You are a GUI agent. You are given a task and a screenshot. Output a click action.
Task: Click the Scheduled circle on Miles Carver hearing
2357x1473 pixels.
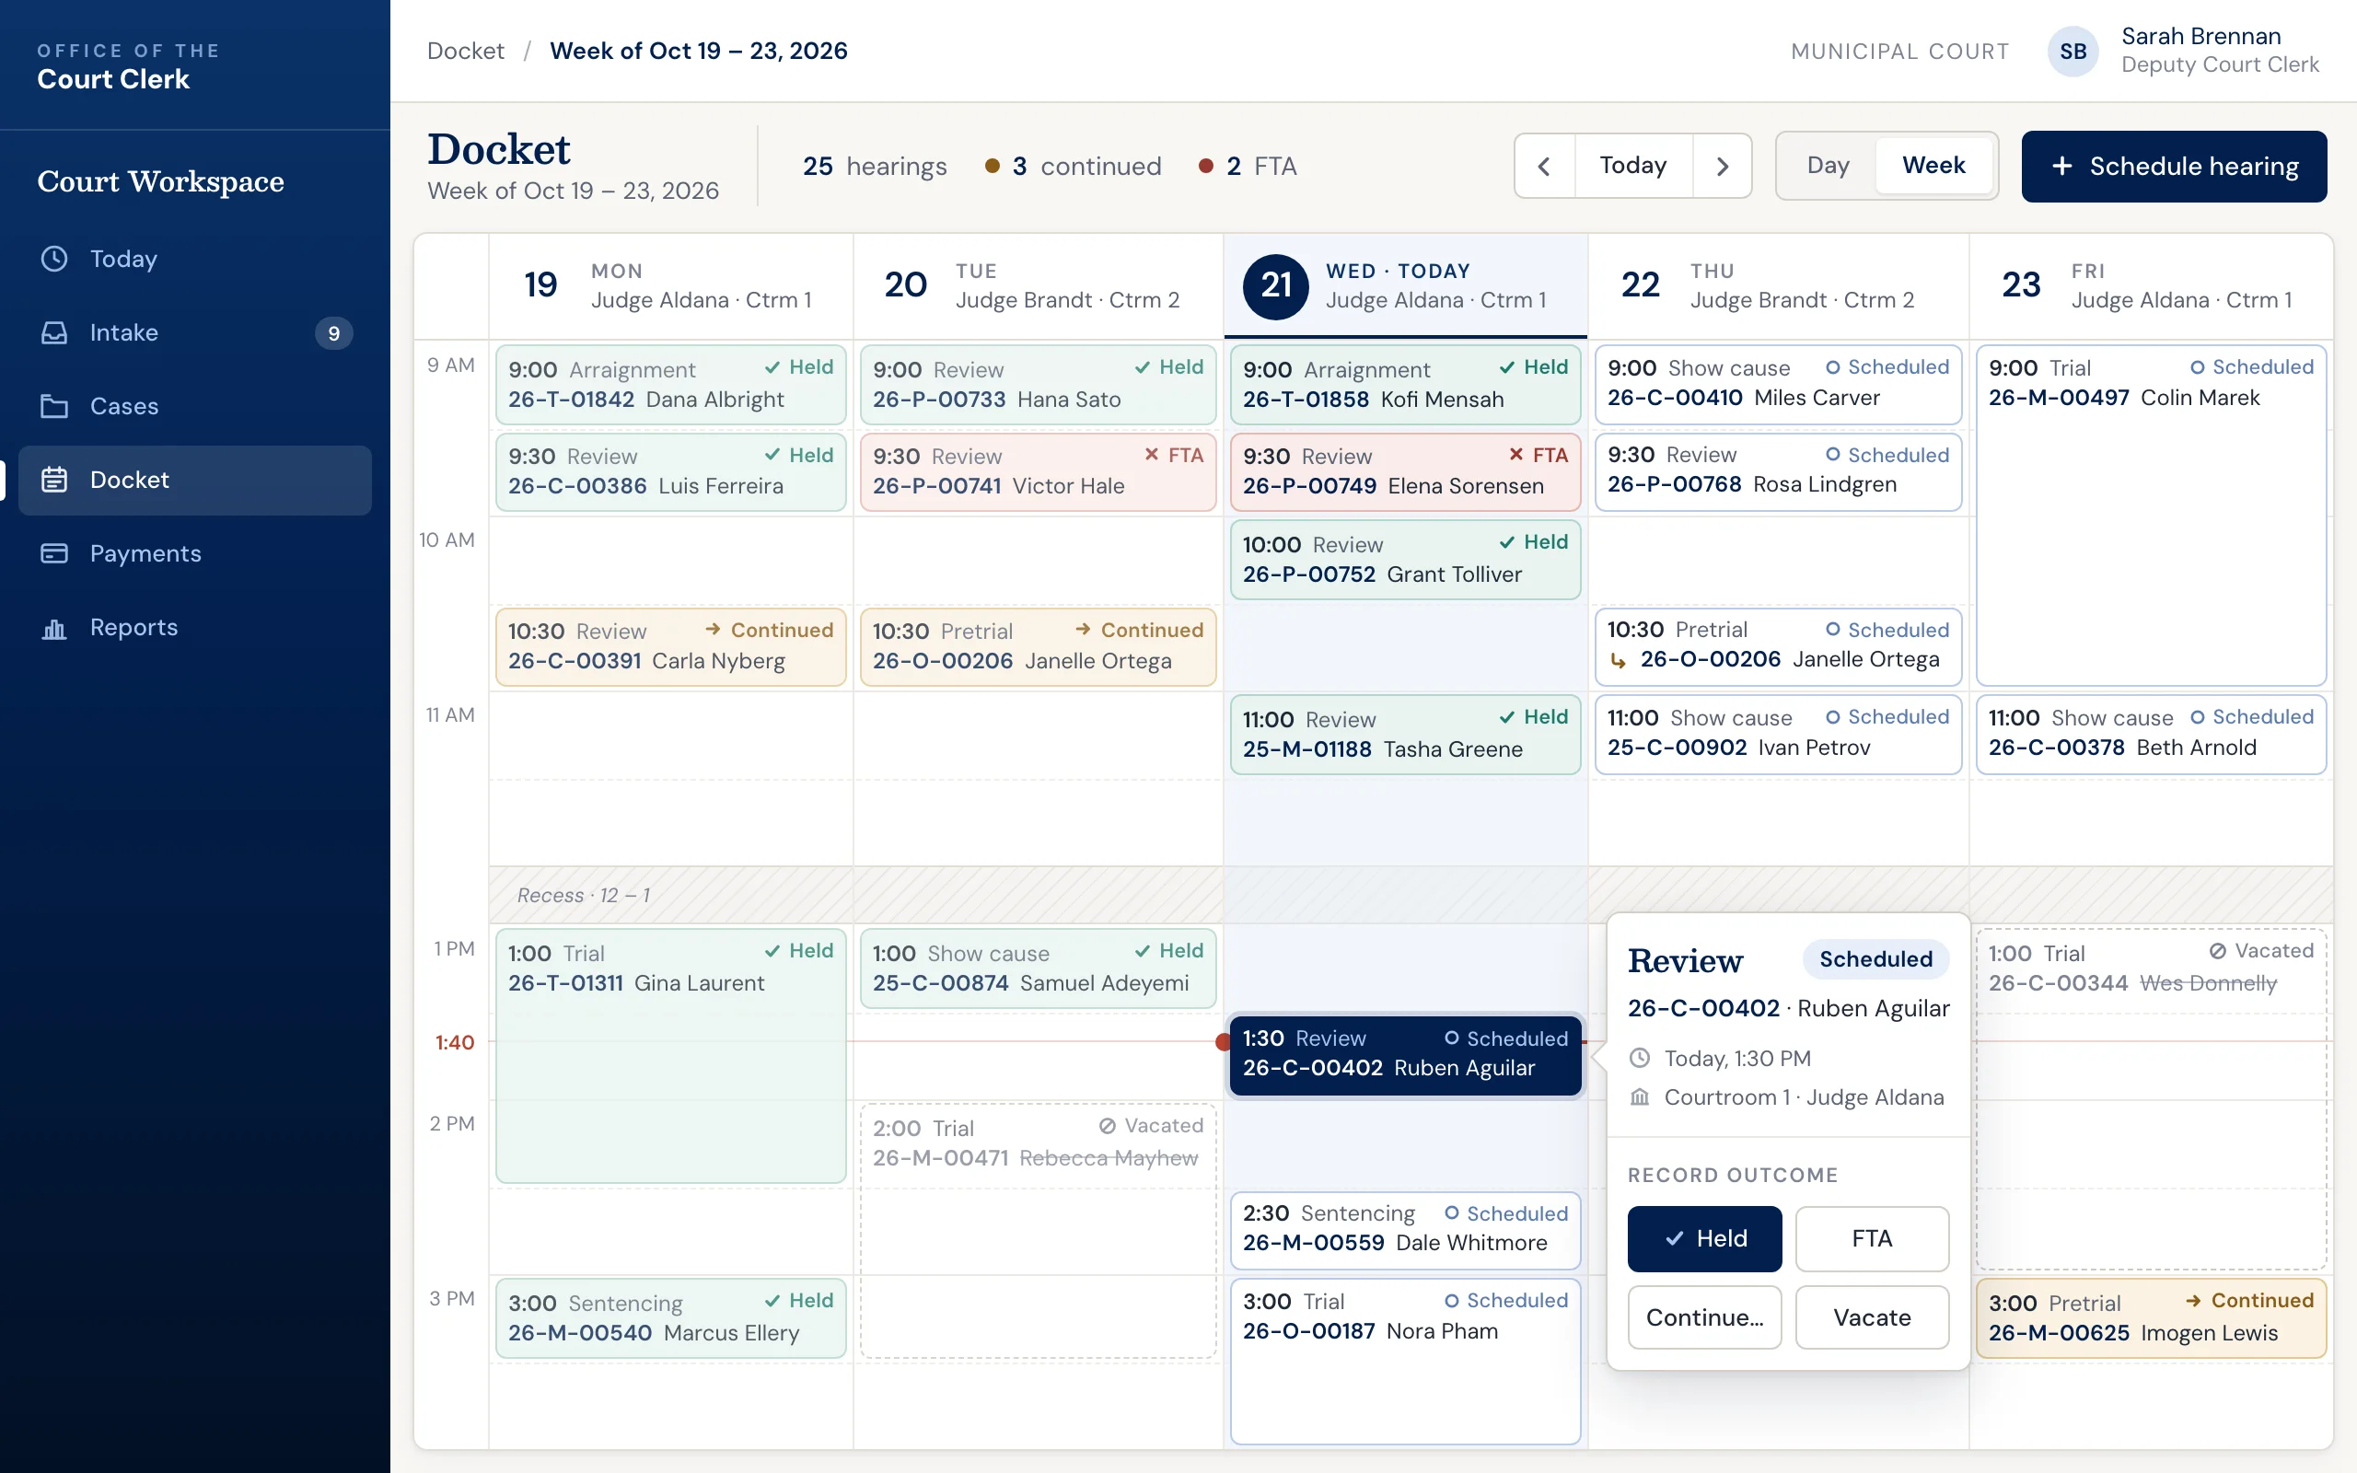click(x=1833, y=367)
